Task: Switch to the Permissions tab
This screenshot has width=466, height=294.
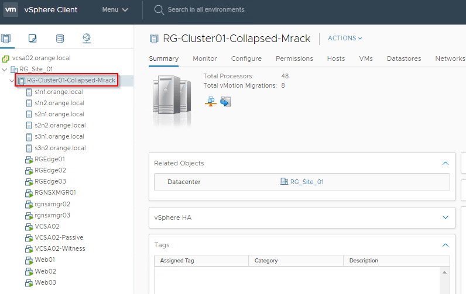Action: click(294, 58)
